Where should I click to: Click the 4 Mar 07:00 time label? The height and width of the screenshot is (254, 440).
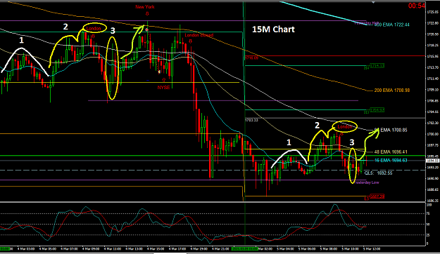[69, 248]
